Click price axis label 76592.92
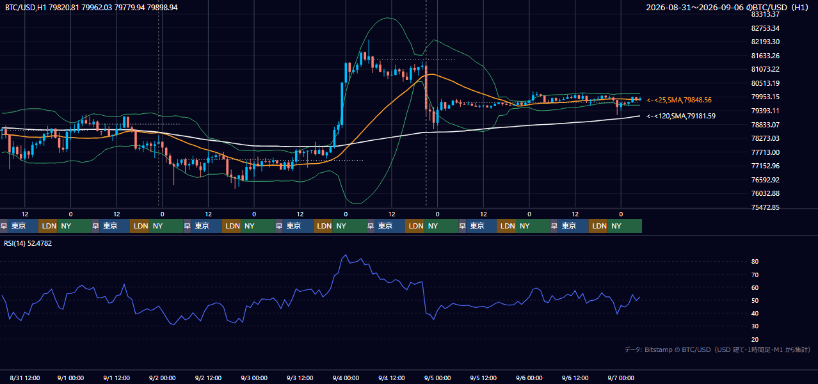818x384 pixels. 765,180
